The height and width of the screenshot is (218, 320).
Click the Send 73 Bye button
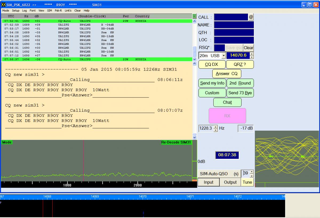pos(240,93)
